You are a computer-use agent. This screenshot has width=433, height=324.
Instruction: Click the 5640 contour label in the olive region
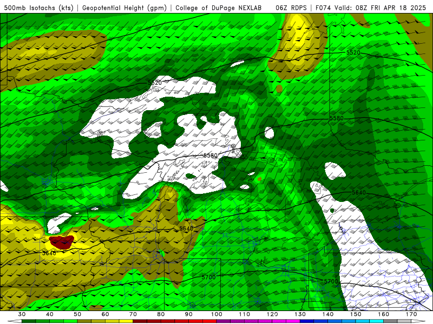(x=186, y=228)
